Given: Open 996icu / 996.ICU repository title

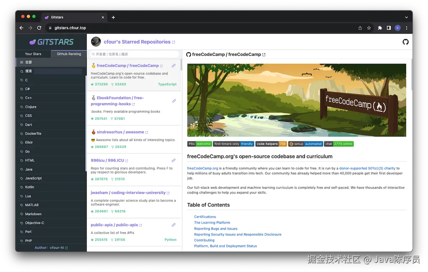Looking at the screenshot, I should [x=107, y=160].
